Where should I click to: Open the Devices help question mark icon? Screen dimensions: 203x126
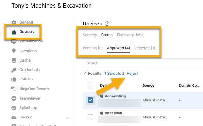(x=107, y=24)
